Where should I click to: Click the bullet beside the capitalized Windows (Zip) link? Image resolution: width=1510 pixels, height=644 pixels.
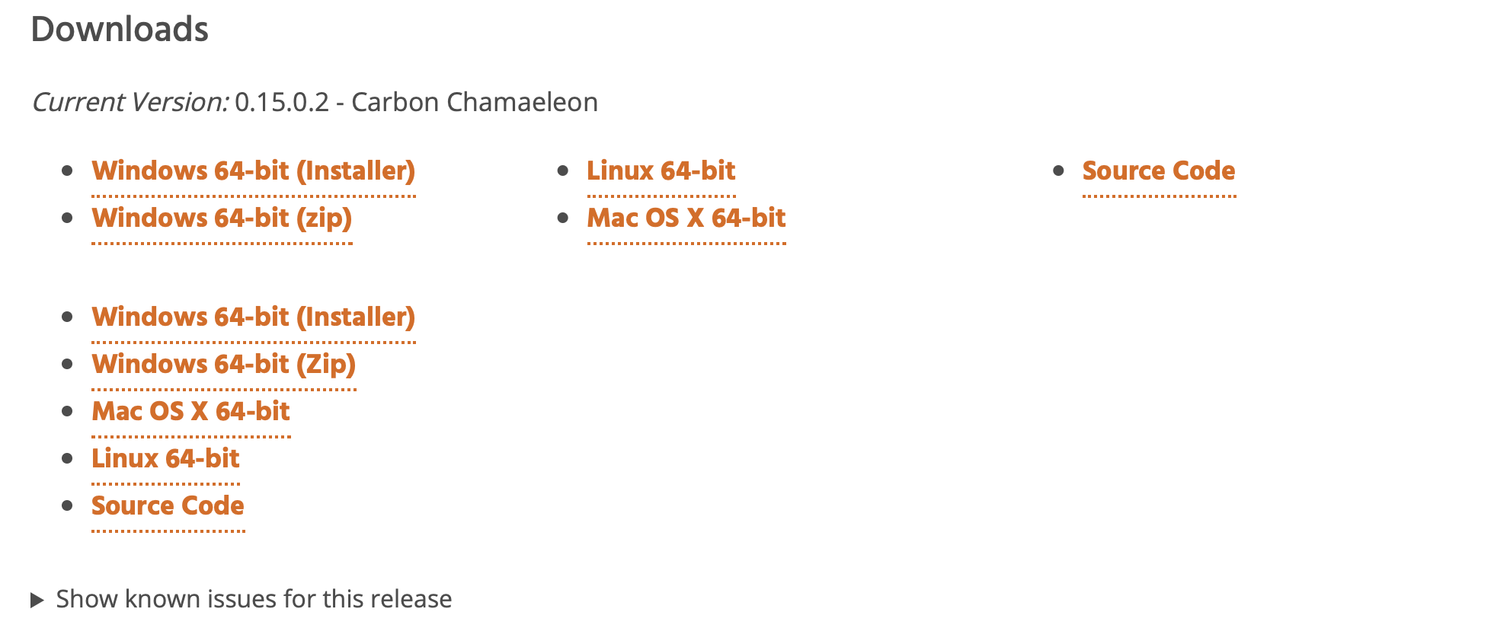(x=67, y=365)
